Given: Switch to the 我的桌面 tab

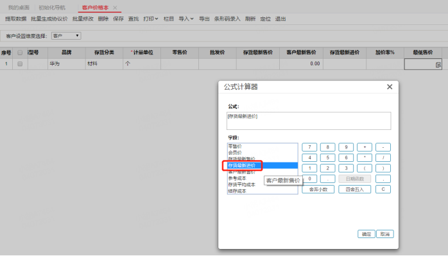Looking at the screenshot, I should tap(19, 8).
